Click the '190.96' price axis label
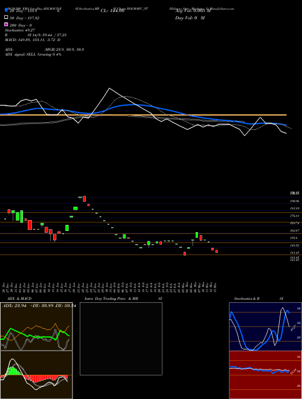The image size is (302, 399). (295, 201)
